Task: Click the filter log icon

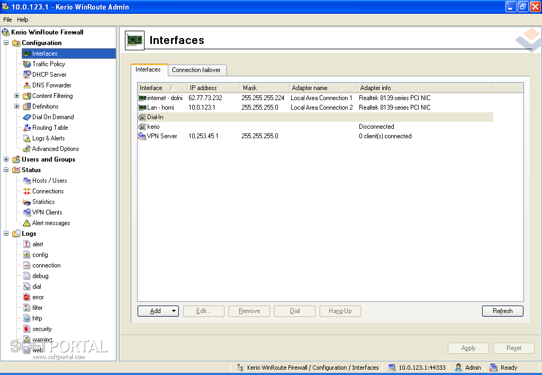Action: coord(27,308)
